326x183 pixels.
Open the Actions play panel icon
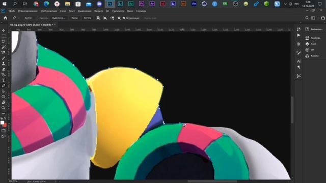pyautogui.click(x=299, y=35)
